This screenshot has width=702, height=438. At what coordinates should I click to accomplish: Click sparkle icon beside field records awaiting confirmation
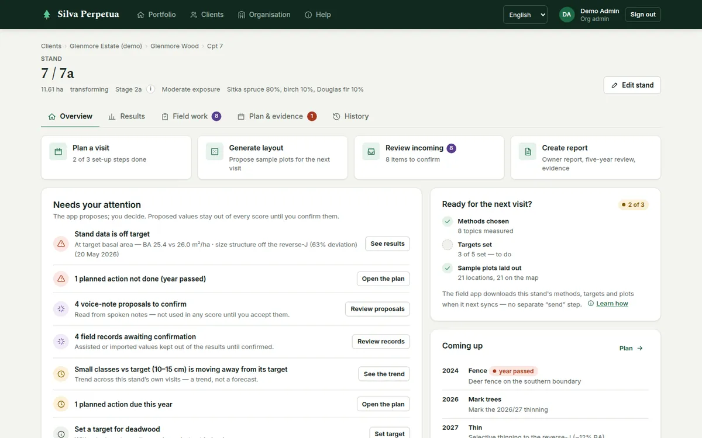pyautogui.click(x=61, y=342)
